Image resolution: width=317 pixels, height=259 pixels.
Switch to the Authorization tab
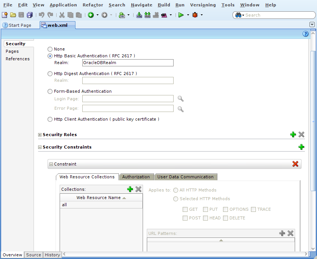click(x=136, y=177)
